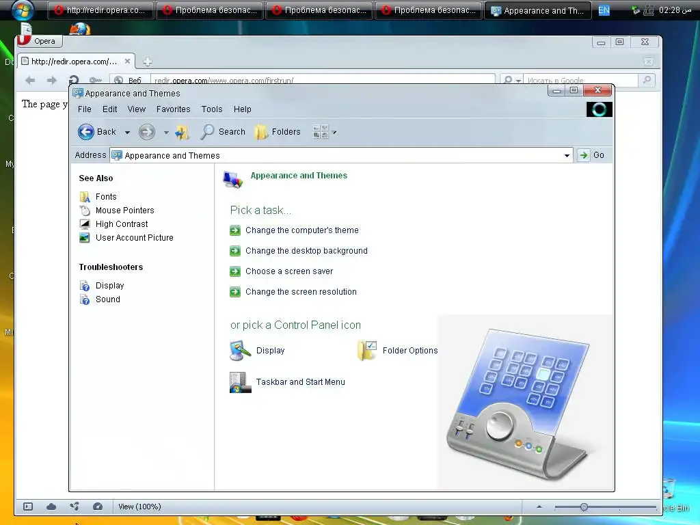
Task: Click the Back arrow icon in Appearance and Themes
Action: 85,132
